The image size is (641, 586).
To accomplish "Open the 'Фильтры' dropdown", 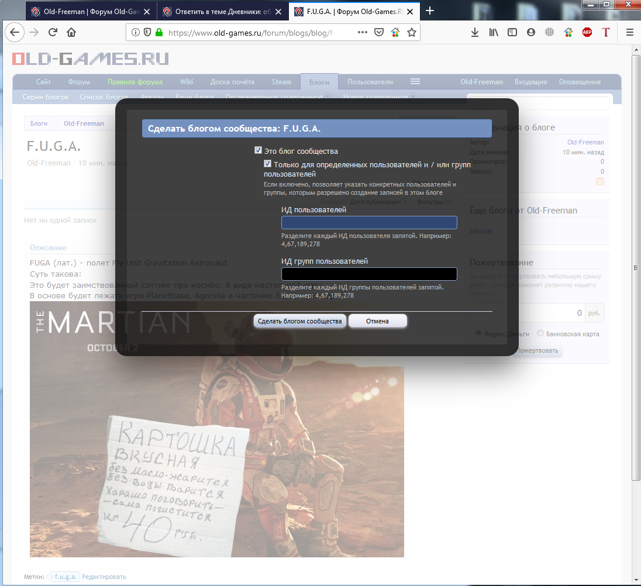I will [434, 202].
